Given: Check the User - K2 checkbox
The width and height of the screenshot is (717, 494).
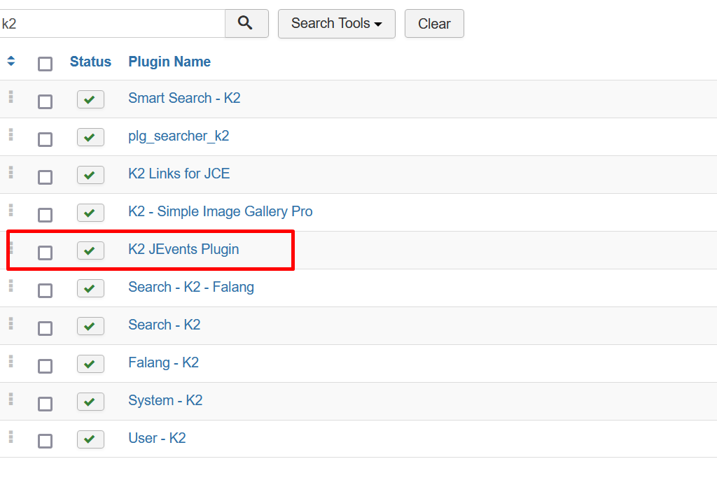Looking at the screenshot, I should pyautogui.click(x=45, y=441).
